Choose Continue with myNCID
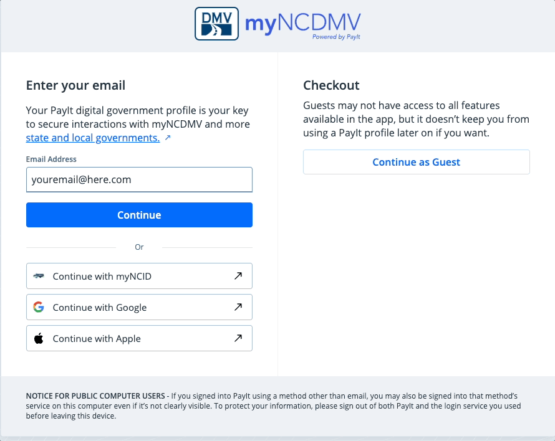This screenshot has width=555, height=441. 102,276
